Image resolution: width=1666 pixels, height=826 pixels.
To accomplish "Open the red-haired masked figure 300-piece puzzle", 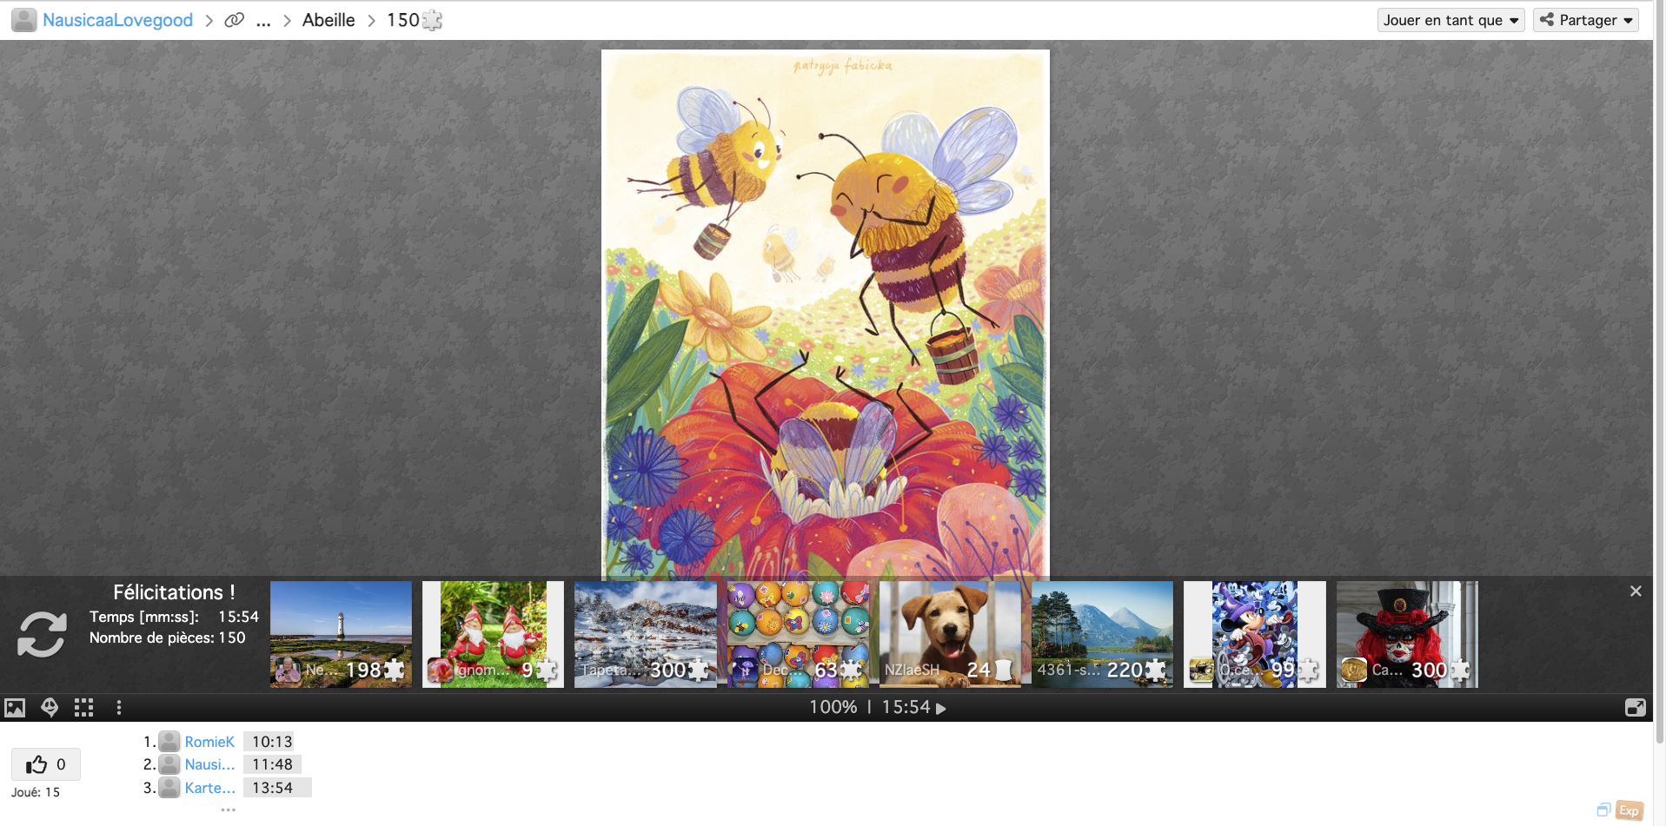I will (1407, 634).
